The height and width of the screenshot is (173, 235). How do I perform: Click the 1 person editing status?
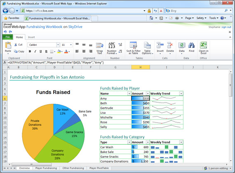218,168
